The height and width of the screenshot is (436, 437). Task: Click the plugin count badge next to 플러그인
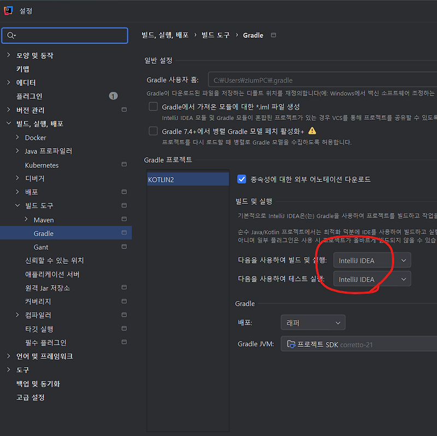coord(113,96)
